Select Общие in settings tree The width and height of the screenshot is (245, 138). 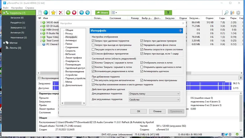tap(69, 30)
